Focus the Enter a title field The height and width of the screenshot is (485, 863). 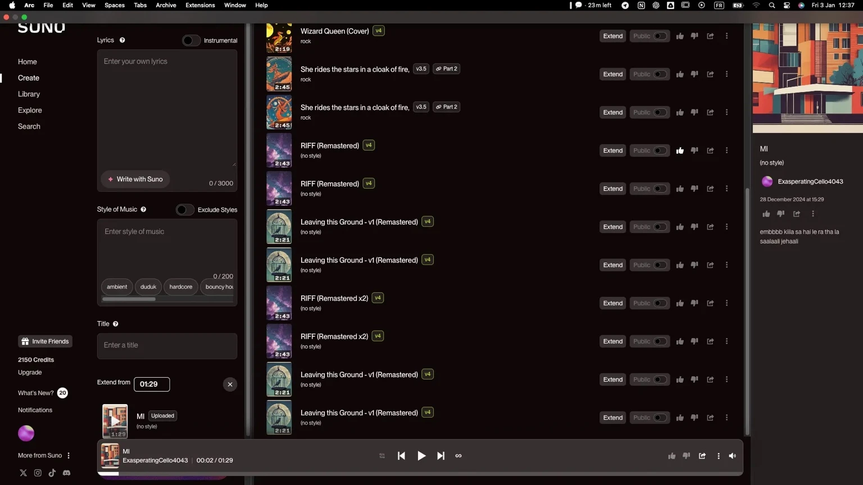(x=167, y=346)
